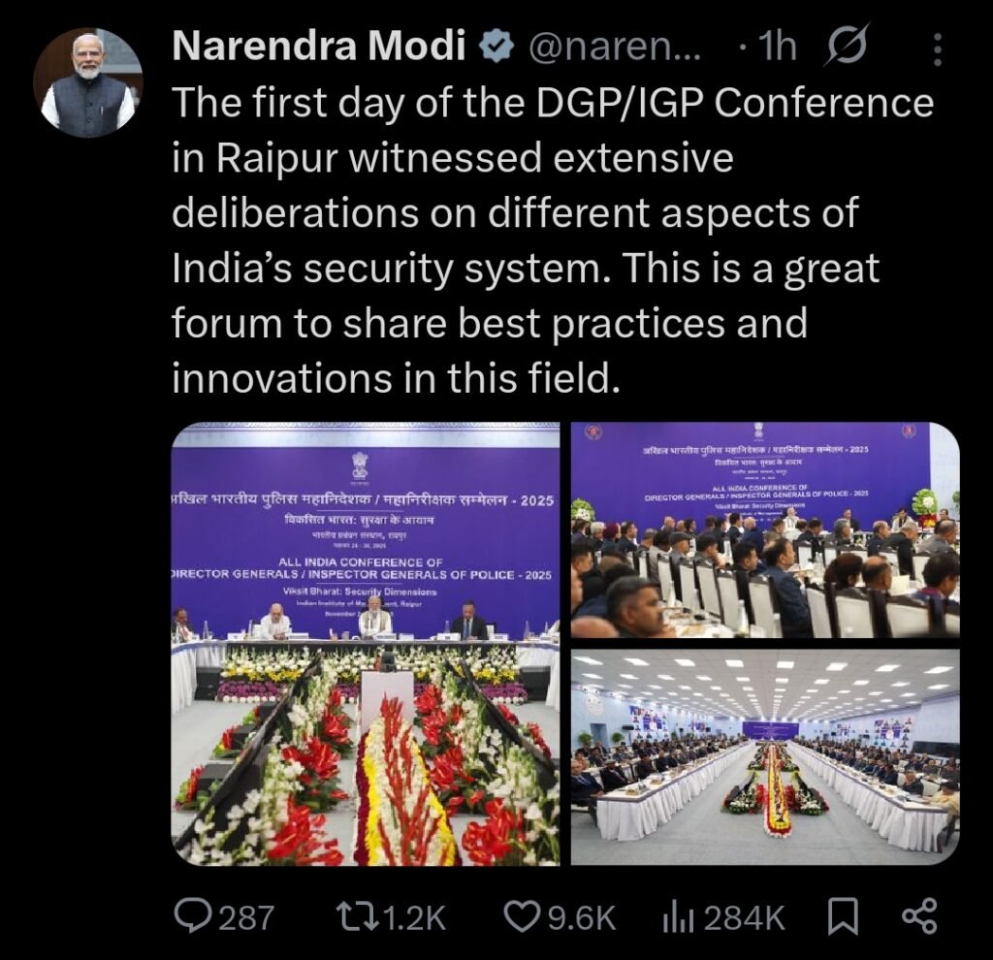Screen dimensions: 993x960
Task: Open the three-dot more options menu
Action: (x=938, y=49)
